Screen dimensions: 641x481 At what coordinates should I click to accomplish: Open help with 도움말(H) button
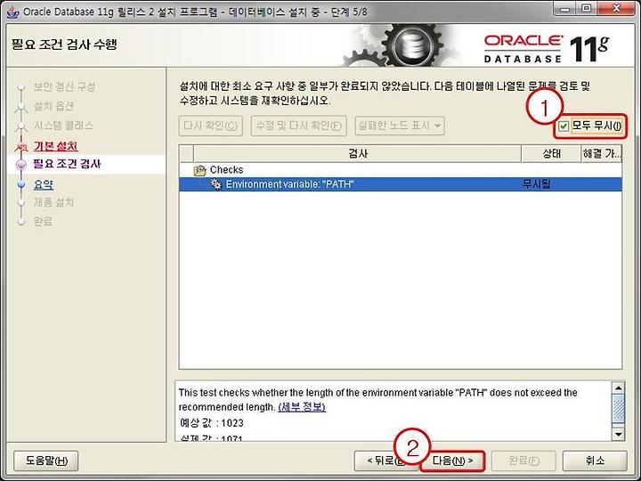46,461
